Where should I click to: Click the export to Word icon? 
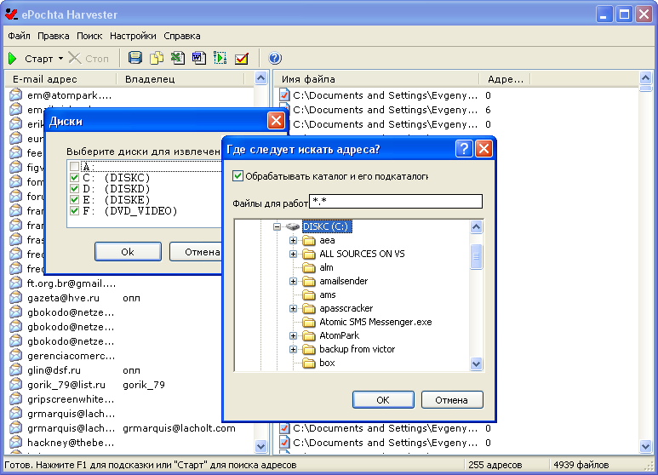pos(198,59)
